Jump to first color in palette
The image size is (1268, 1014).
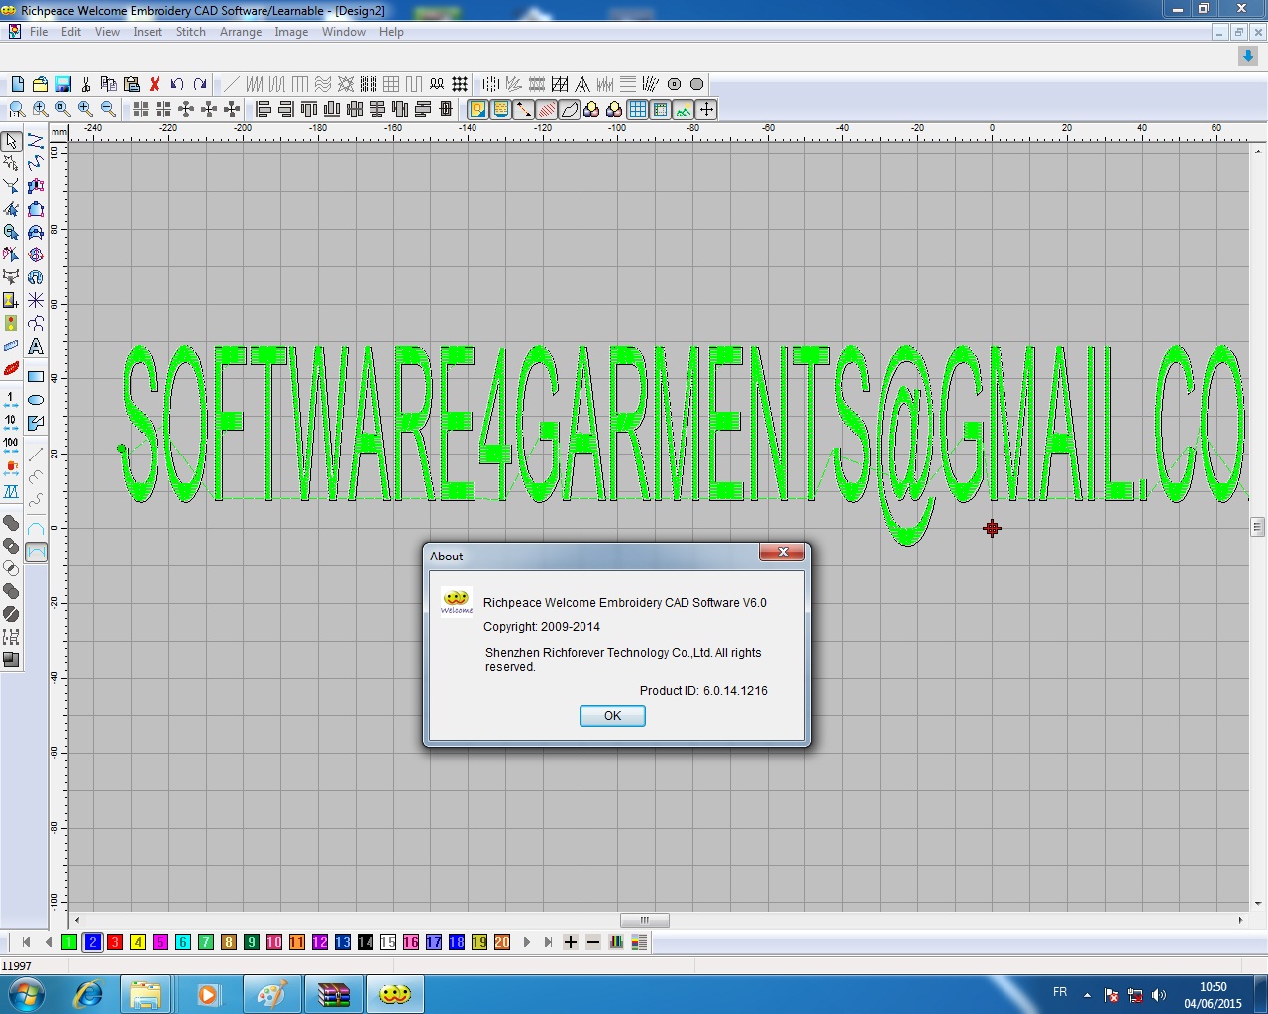26,942
